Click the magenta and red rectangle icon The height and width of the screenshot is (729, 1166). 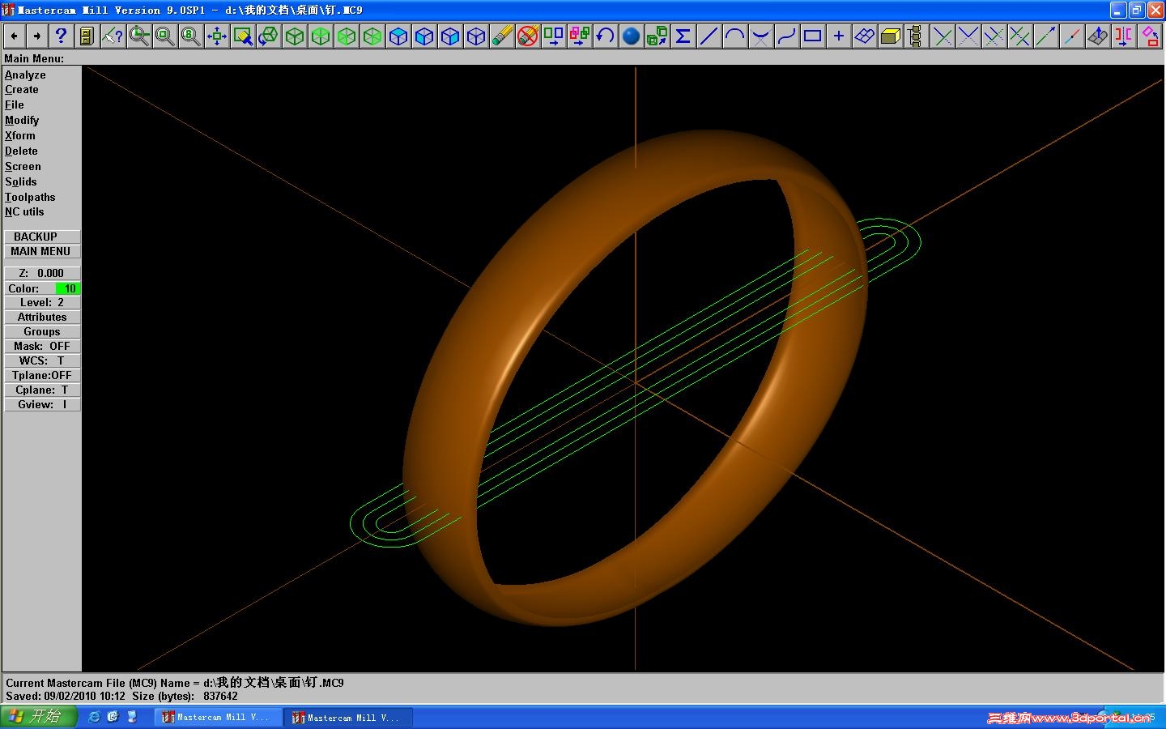1149,36
